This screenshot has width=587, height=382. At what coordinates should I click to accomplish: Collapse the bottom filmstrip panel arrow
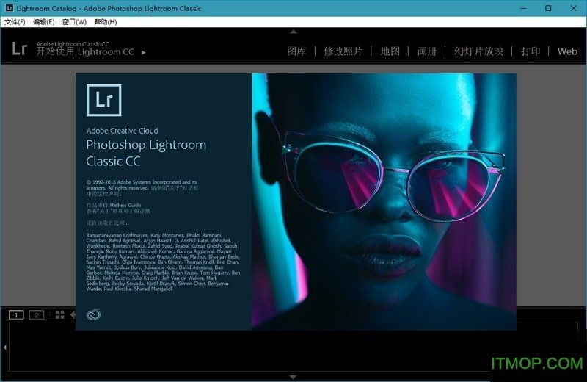click(293, 377)
